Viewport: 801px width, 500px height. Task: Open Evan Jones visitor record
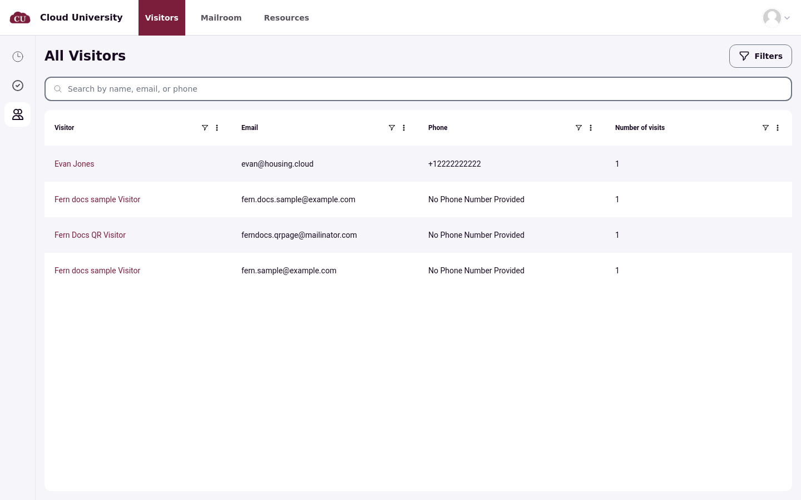(74, 164)
